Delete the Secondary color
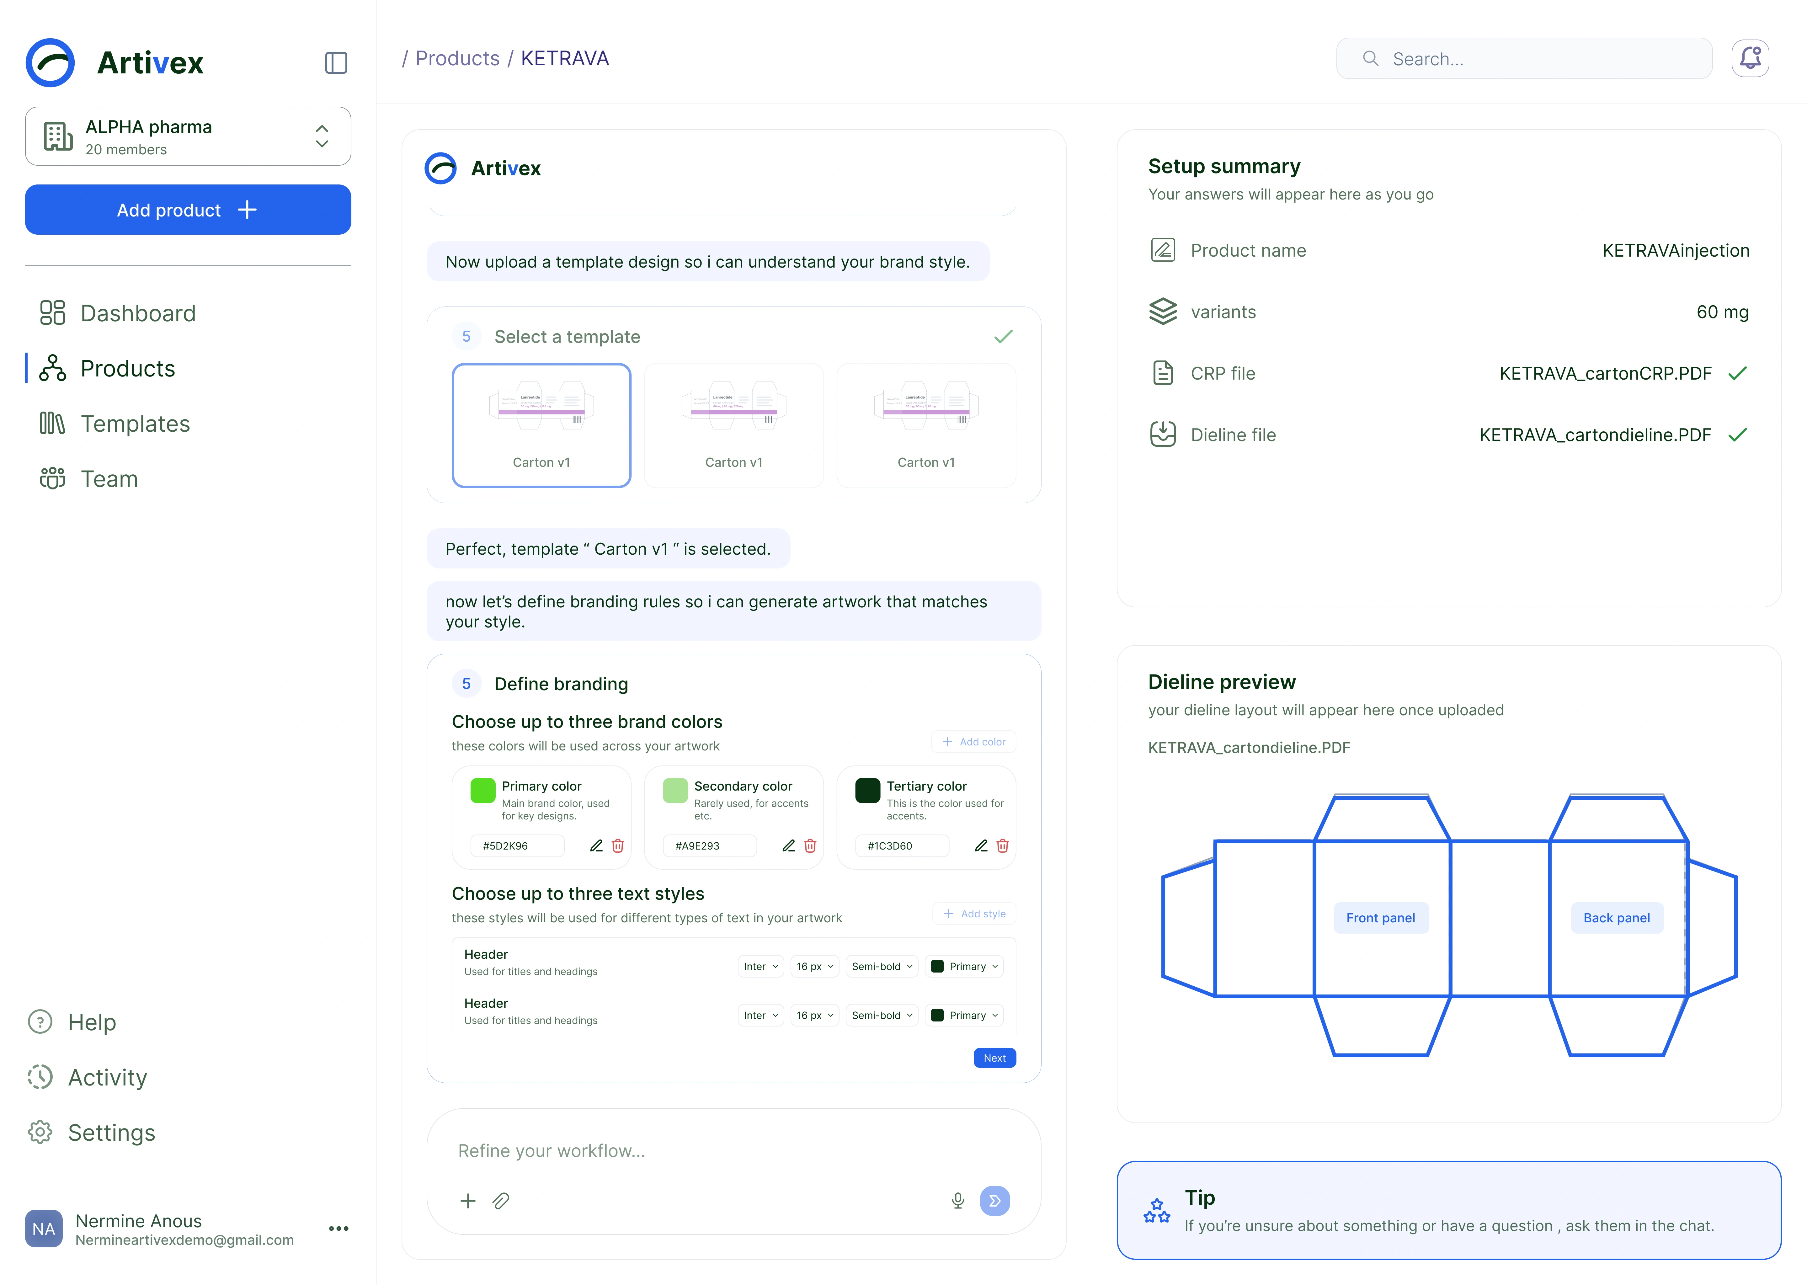 (810, 846)
